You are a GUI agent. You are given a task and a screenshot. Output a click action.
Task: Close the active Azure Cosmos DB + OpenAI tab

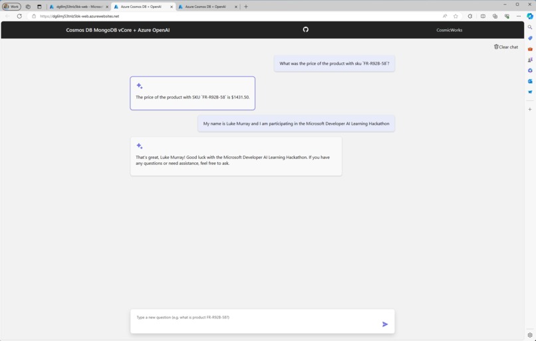pyautogui.click(x=172, y=7)
